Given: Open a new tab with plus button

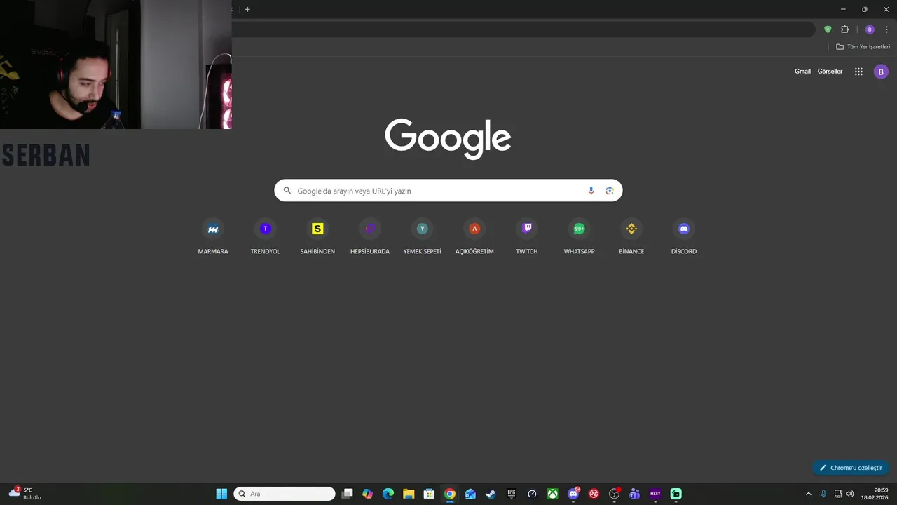Looking at the screenshot, I should pyautogui.click(x=247, y=9).
